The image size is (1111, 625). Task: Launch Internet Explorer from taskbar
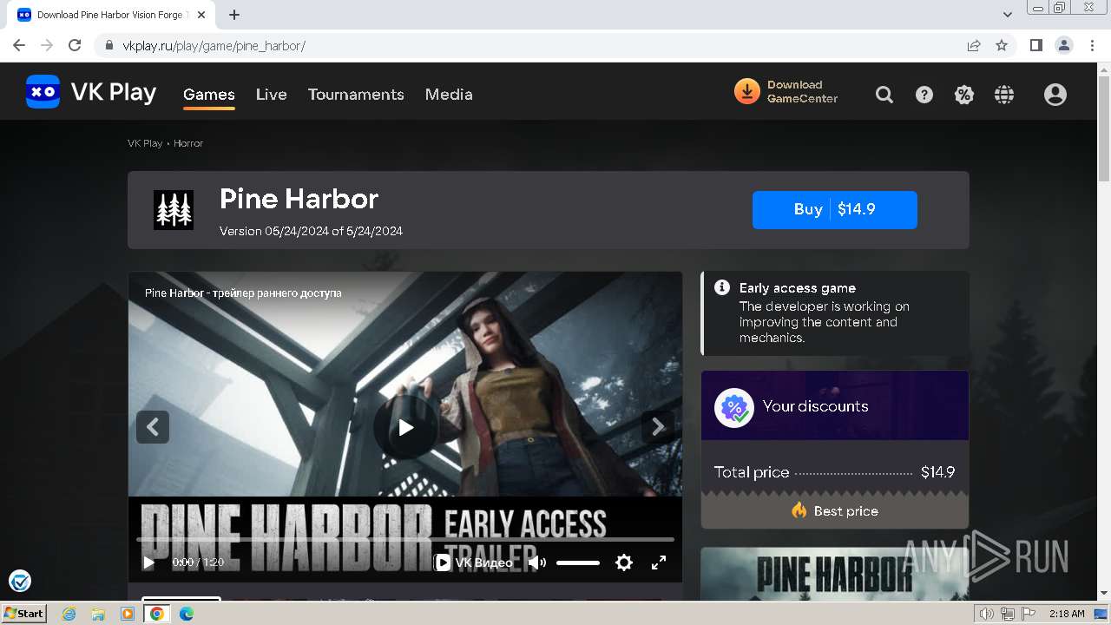pyautogui.click(x=69, y=614)
